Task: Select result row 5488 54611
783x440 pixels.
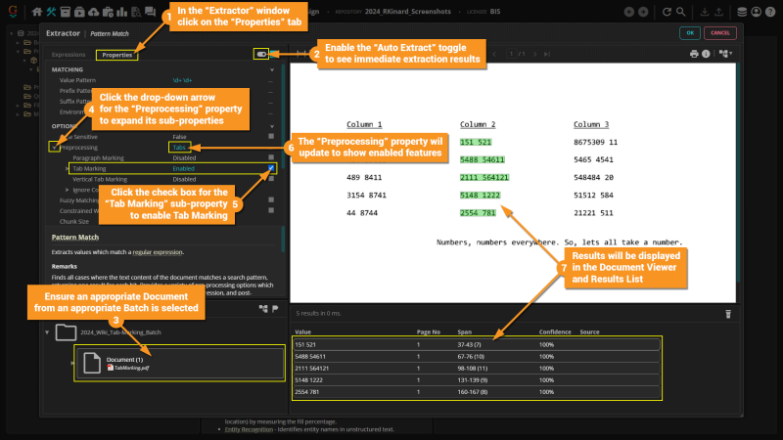Action: tap(477, 357)
